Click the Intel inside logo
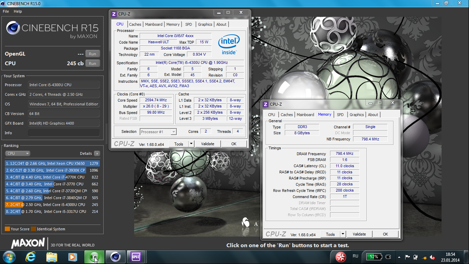The height and width of the screenshot is (264, 469). coord(228,44)
